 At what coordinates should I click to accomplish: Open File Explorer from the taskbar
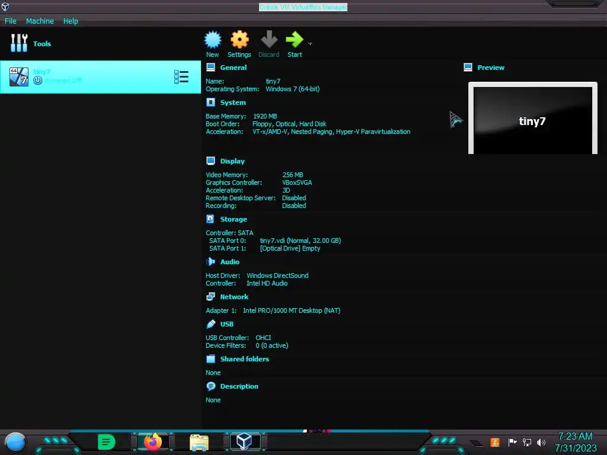199,442
